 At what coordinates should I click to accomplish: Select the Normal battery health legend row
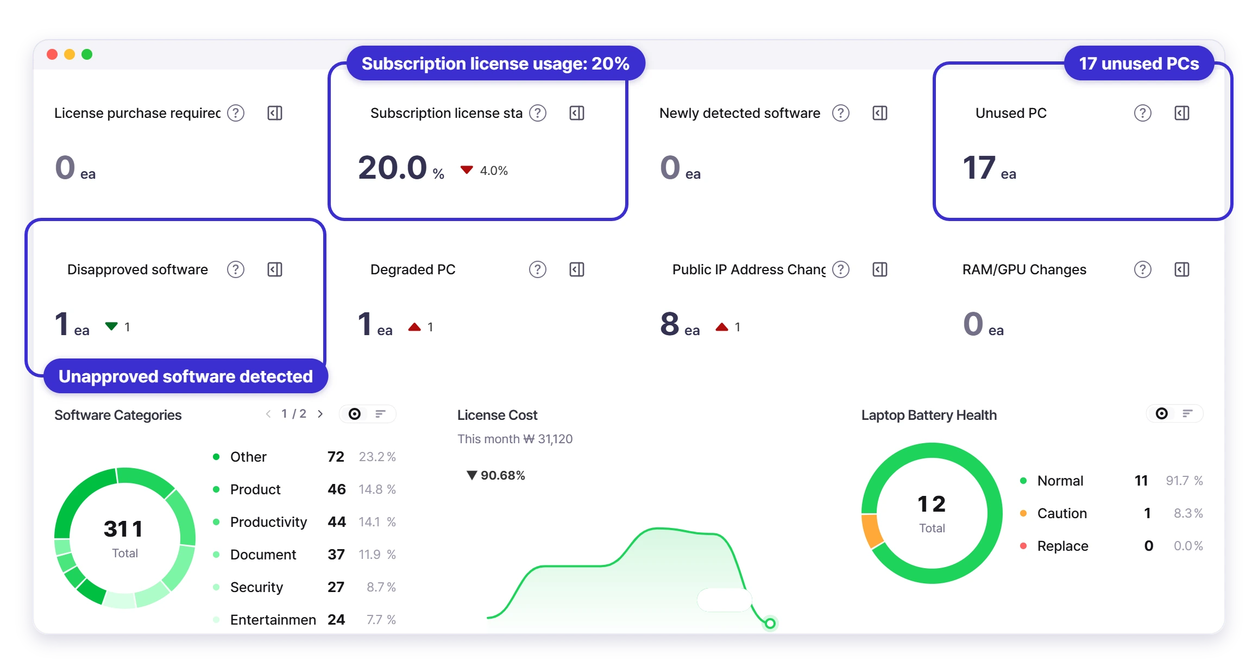pos(1111,481)
